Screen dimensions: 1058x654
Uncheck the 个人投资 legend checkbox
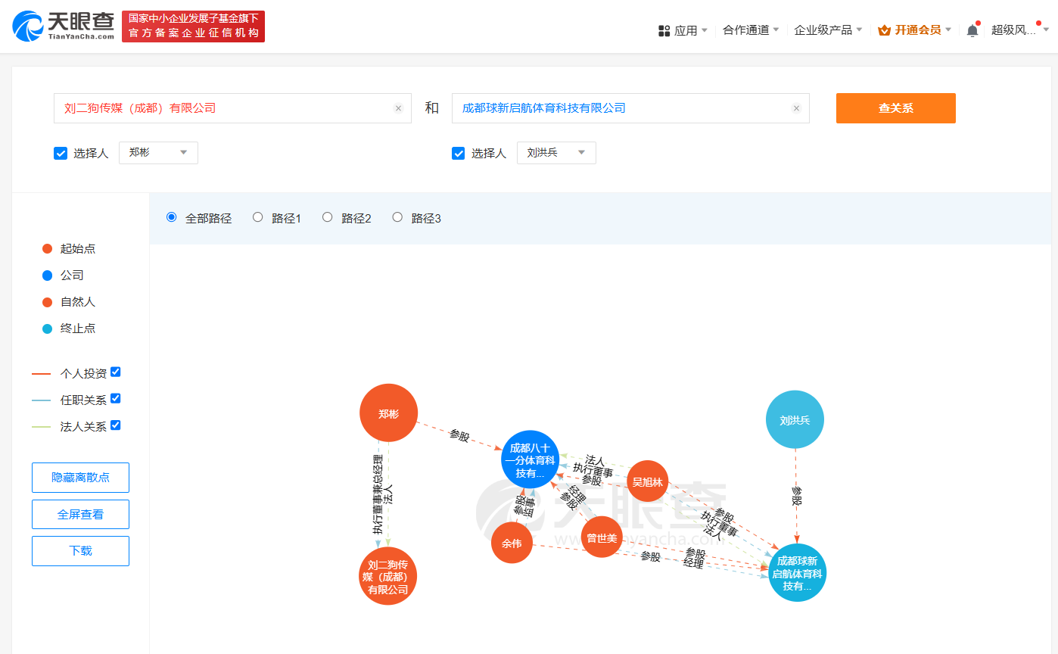[115, 372]
